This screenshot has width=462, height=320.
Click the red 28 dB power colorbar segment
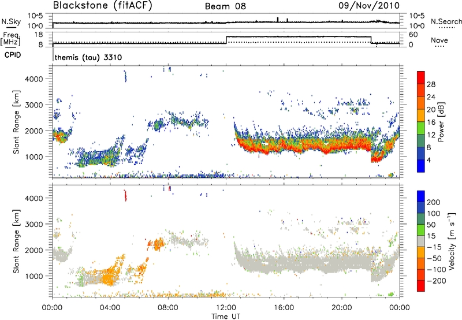[x=421, y=77]
